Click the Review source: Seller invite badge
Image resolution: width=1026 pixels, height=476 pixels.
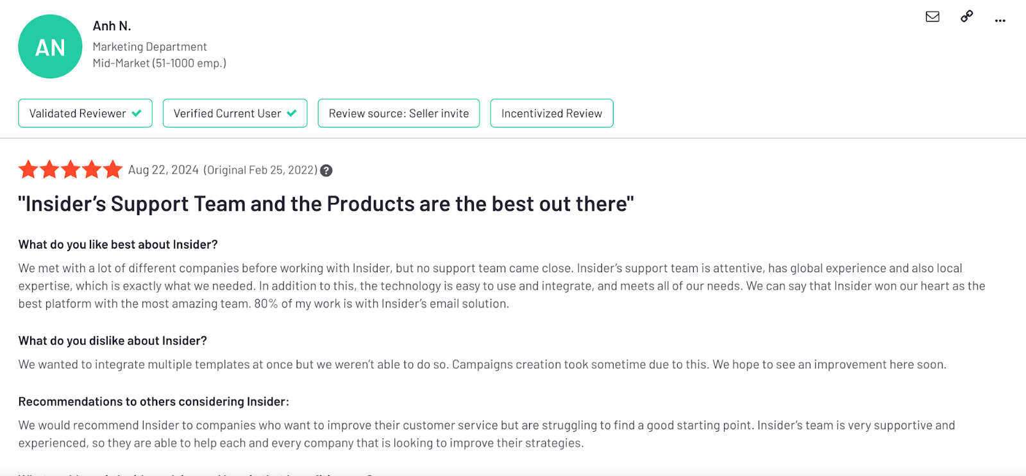[x=398, y=113]
